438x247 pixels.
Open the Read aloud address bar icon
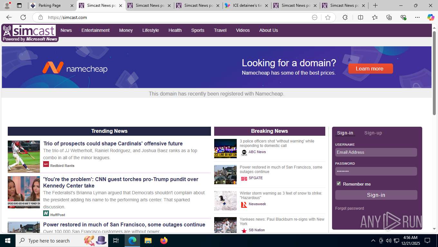(x=315, y=17)
